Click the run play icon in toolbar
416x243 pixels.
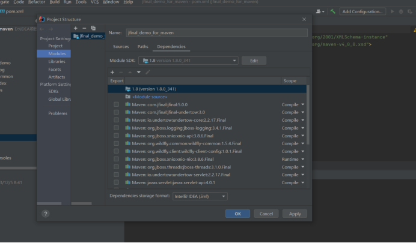393,11
